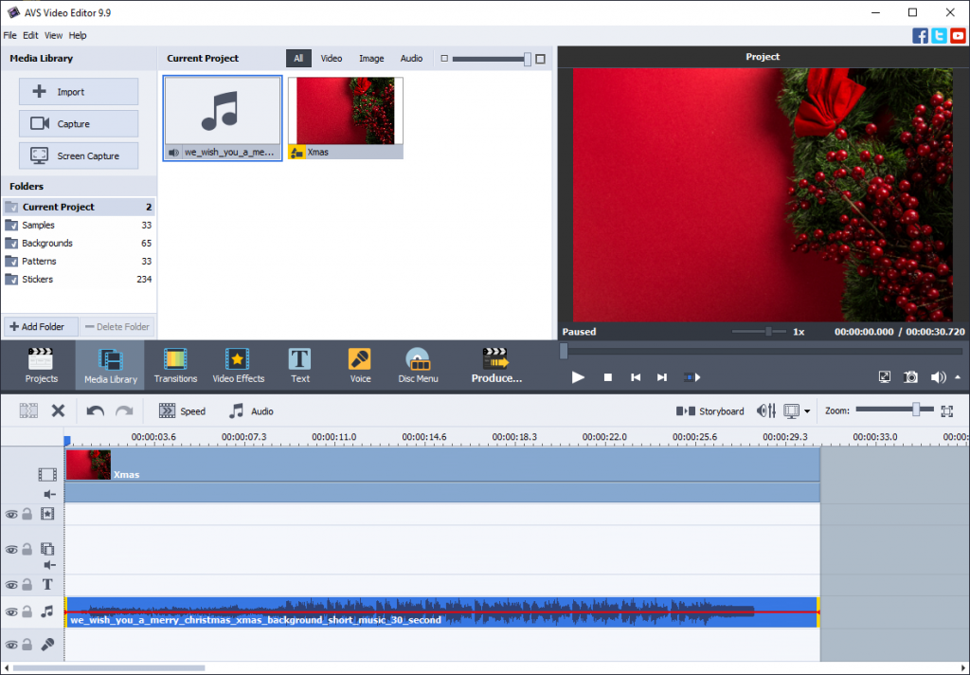This screenshot has height=675, width=970.
Task: Lock the video effects track
Action: [x=27, y=514]
